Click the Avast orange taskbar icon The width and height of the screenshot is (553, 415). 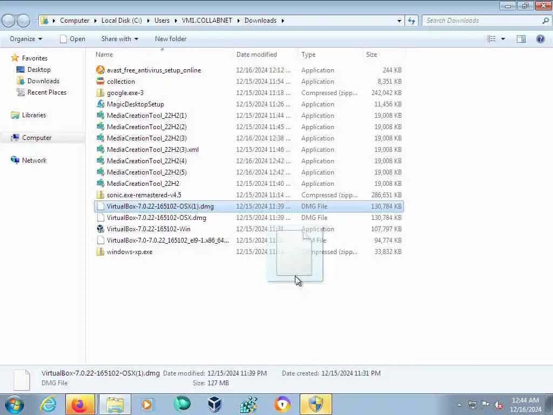282,404
